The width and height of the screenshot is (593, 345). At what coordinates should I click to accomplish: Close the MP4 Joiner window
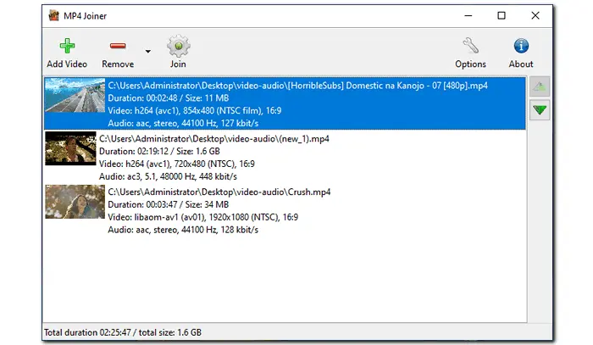coord(535,15)
